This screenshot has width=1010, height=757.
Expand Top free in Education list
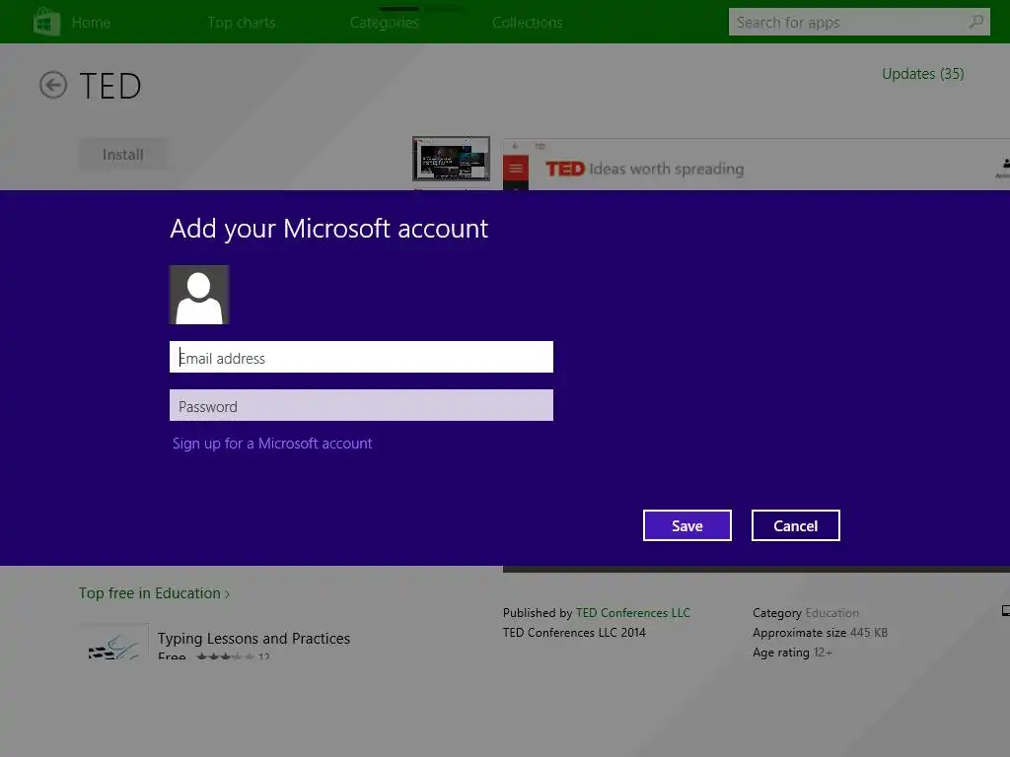click(154, 592)
